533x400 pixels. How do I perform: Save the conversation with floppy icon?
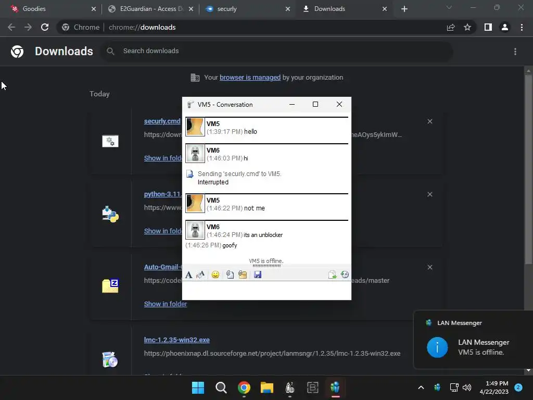pyautogui.click(x=258, y=274)
